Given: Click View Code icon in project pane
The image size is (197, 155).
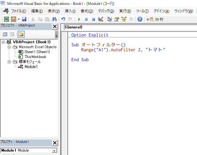Looking at the screenshot, I should 5,34.
